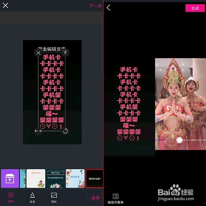Tap the bring-to-top handle on text box

tap(65, 53)
